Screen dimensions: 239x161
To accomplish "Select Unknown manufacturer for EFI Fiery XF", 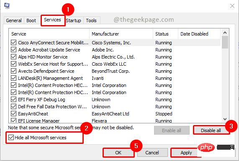I will coord(101,100).
